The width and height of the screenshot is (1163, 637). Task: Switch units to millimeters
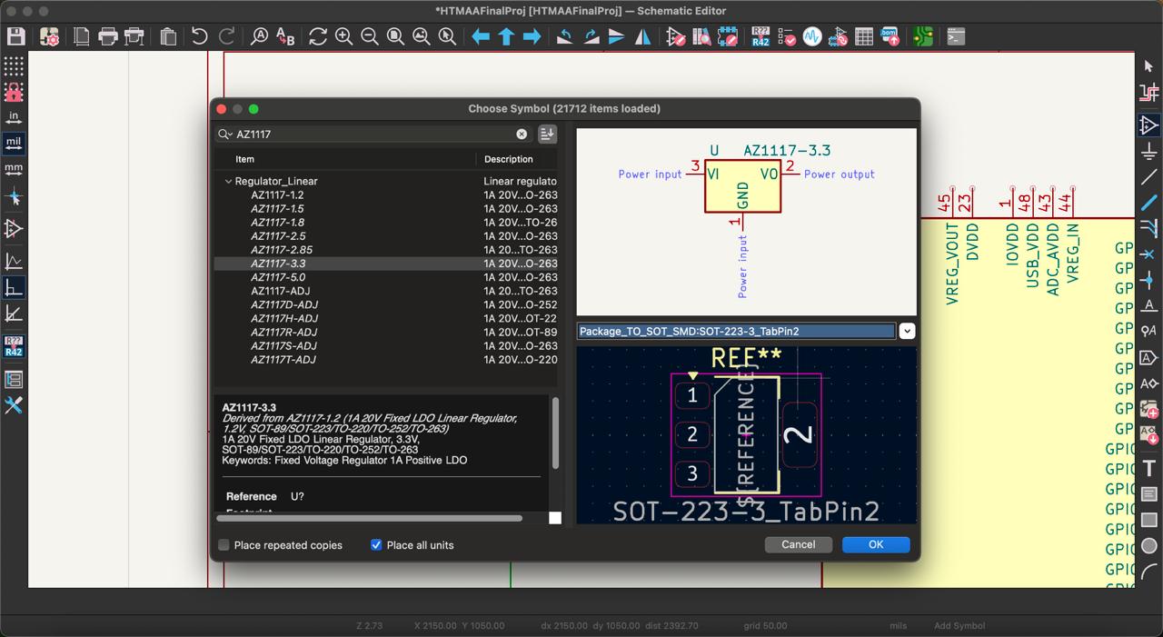coord(14,169)
